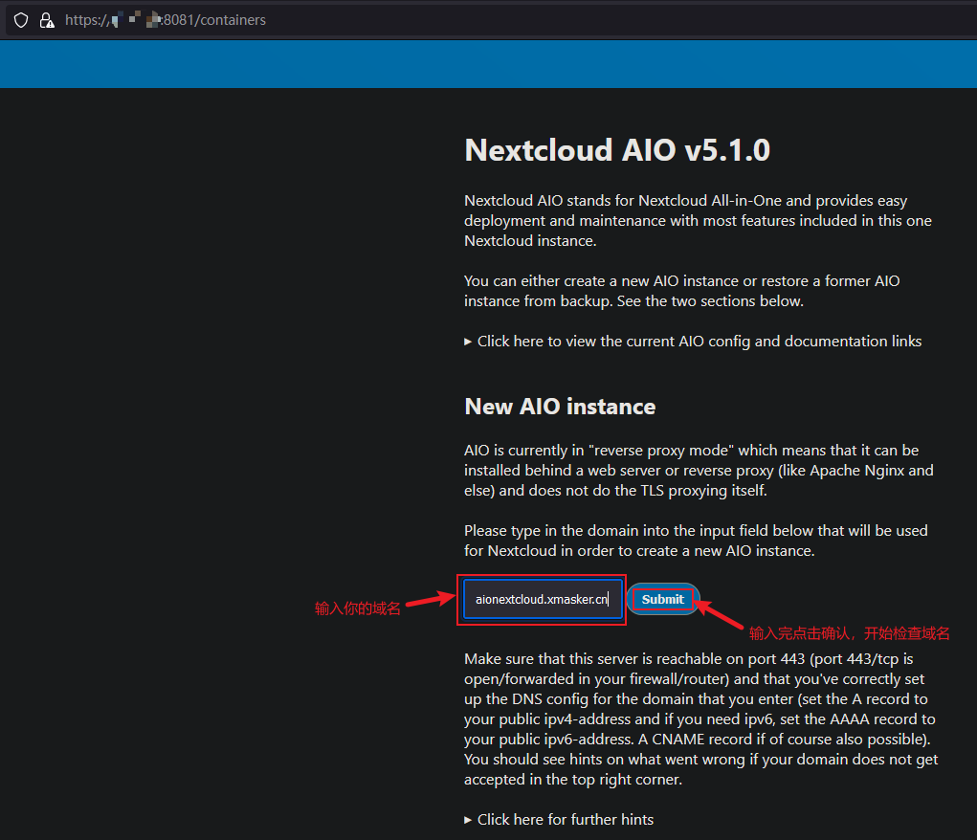Click the paragraph starting 'AIO is currently in'
The width and height of the screenshot is (977, 840).
pos(699,471)
